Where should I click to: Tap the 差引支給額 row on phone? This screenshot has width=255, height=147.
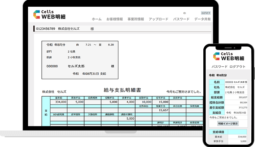point(228,107)
